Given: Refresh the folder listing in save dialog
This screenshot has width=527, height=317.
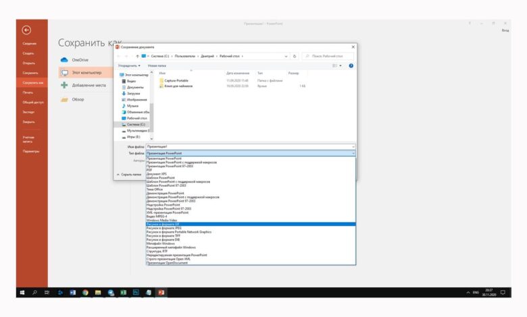Looking at the screenshot, I should coord(295,56).
